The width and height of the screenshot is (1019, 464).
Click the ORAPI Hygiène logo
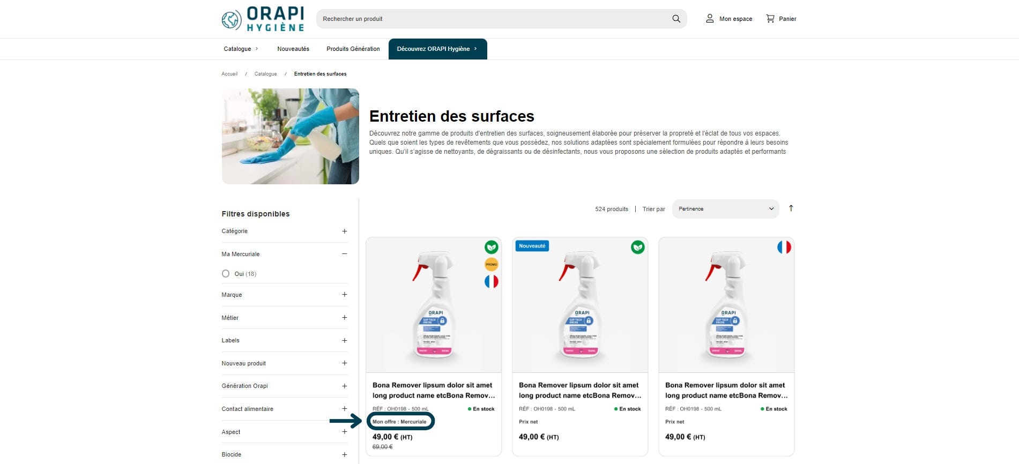pyautogui.click(x=263, y=19)
